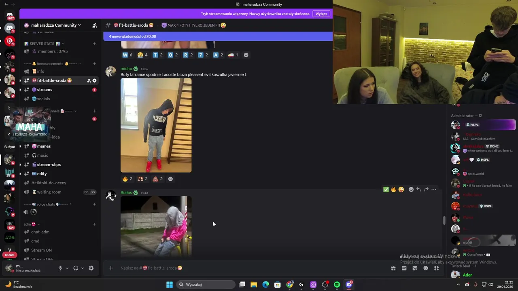Forward Białas's message
Image resolution: width=518 pixels, height=291 pixels.
[x=426, y=189]
